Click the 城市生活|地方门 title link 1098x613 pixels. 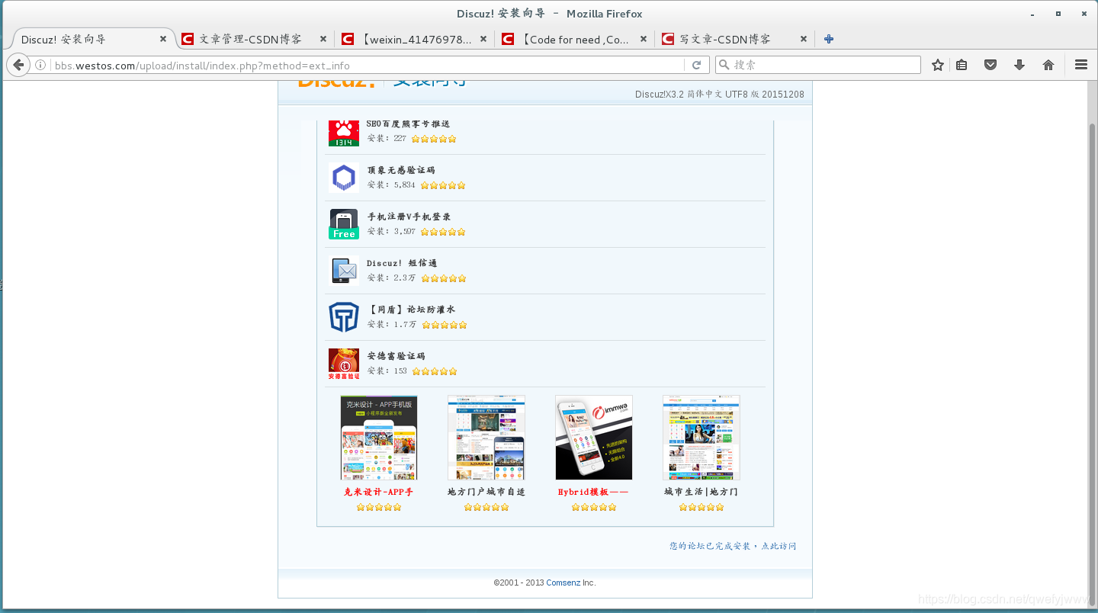[x=701, y=492]
